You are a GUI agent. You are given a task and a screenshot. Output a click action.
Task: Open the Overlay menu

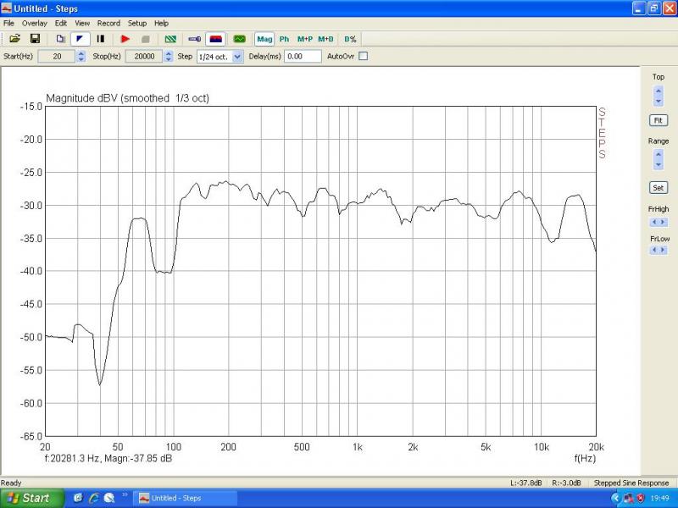[34, 24]
